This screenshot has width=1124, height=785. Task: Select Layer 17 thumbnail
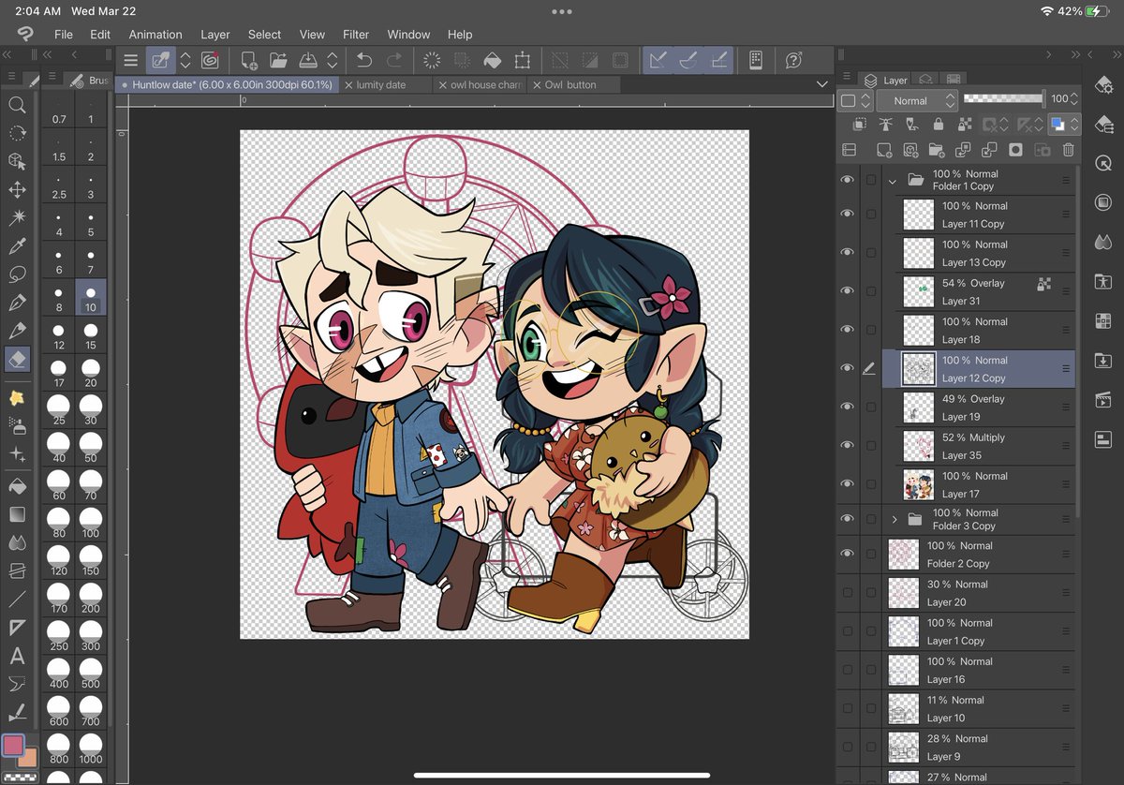(919, 484)
